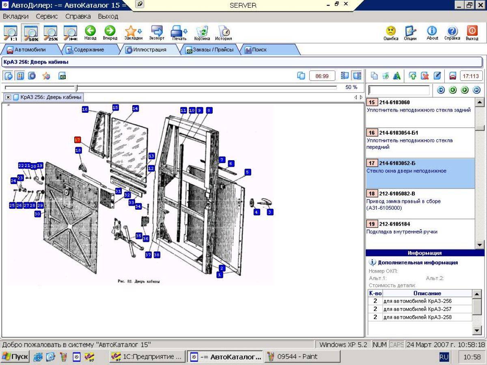Click the red car icon
The image size is (487, 365).
coord(453,76)
